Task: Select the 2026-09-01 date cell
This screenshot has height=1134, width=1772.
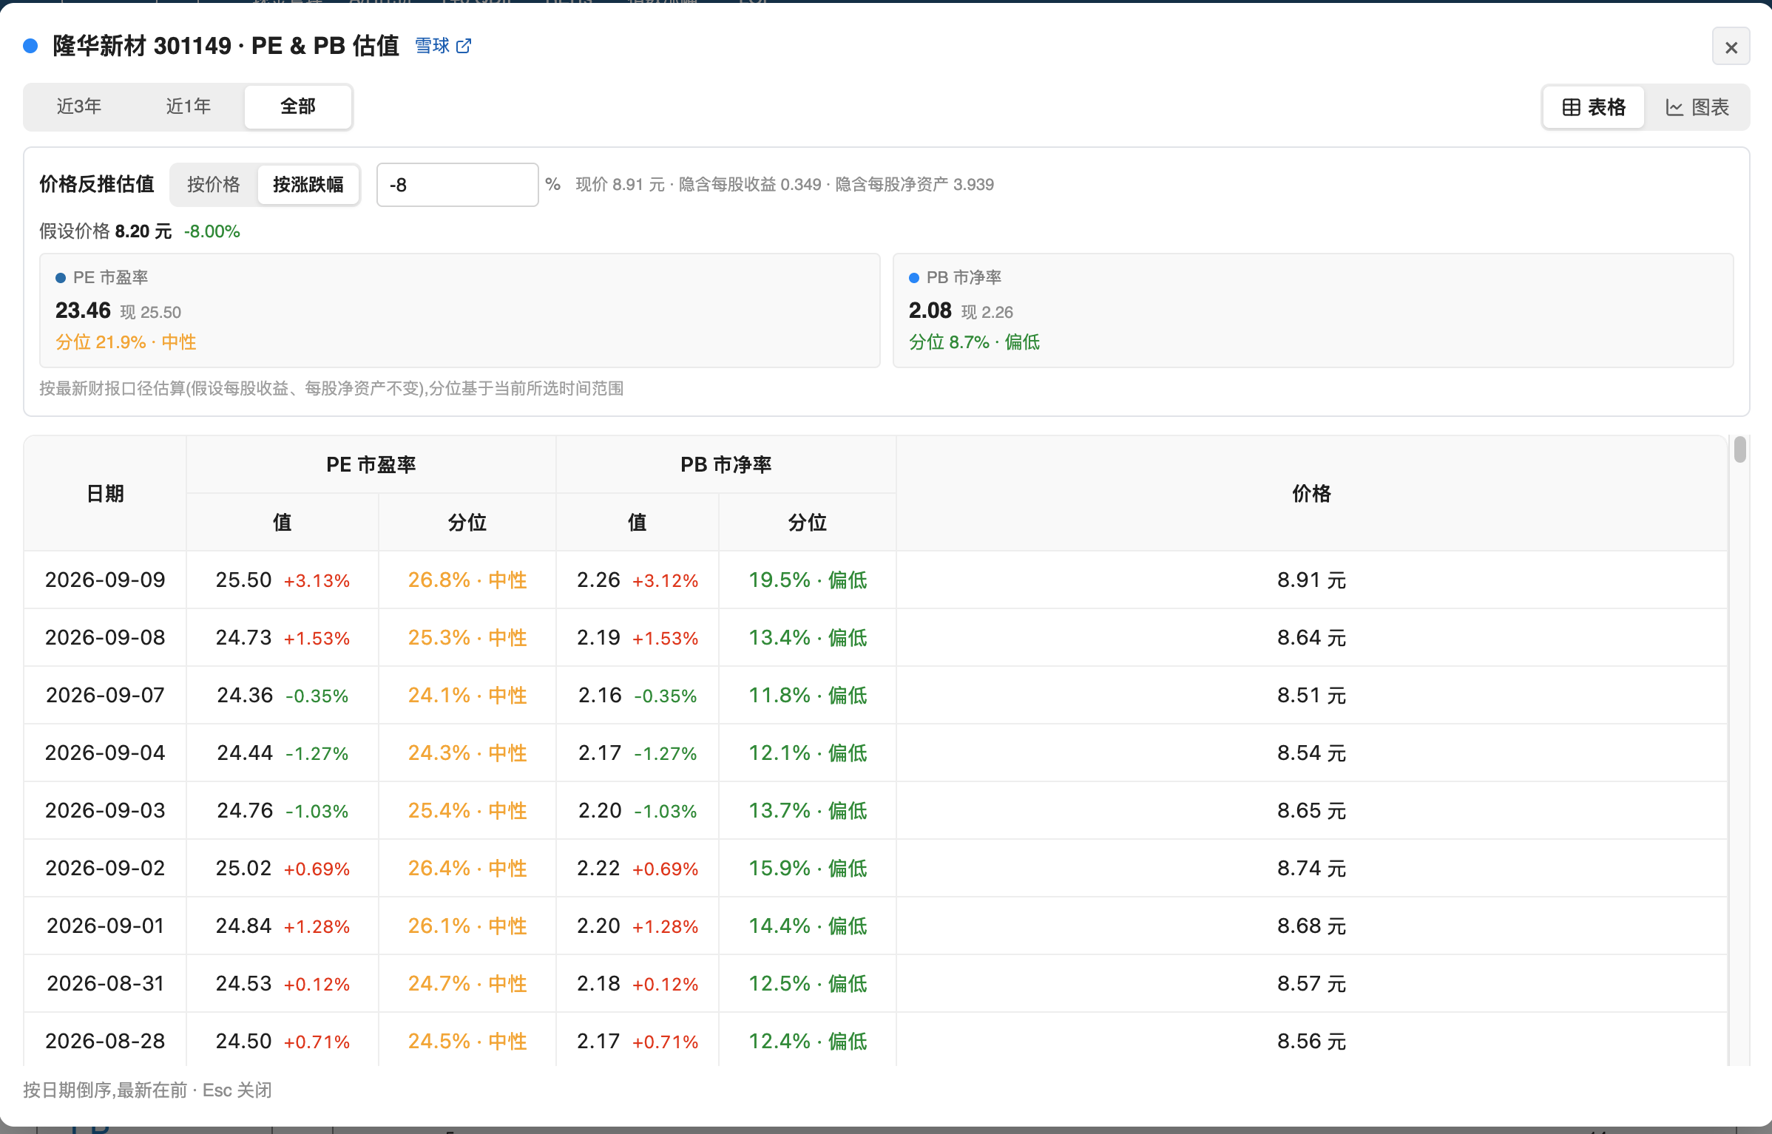Action: [105, 926]
